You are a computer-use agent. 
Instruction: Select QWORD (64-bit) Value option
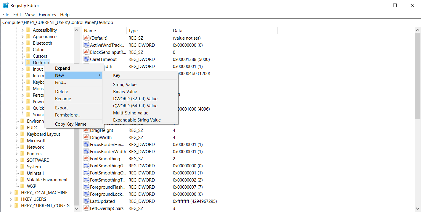coord(140,106)
